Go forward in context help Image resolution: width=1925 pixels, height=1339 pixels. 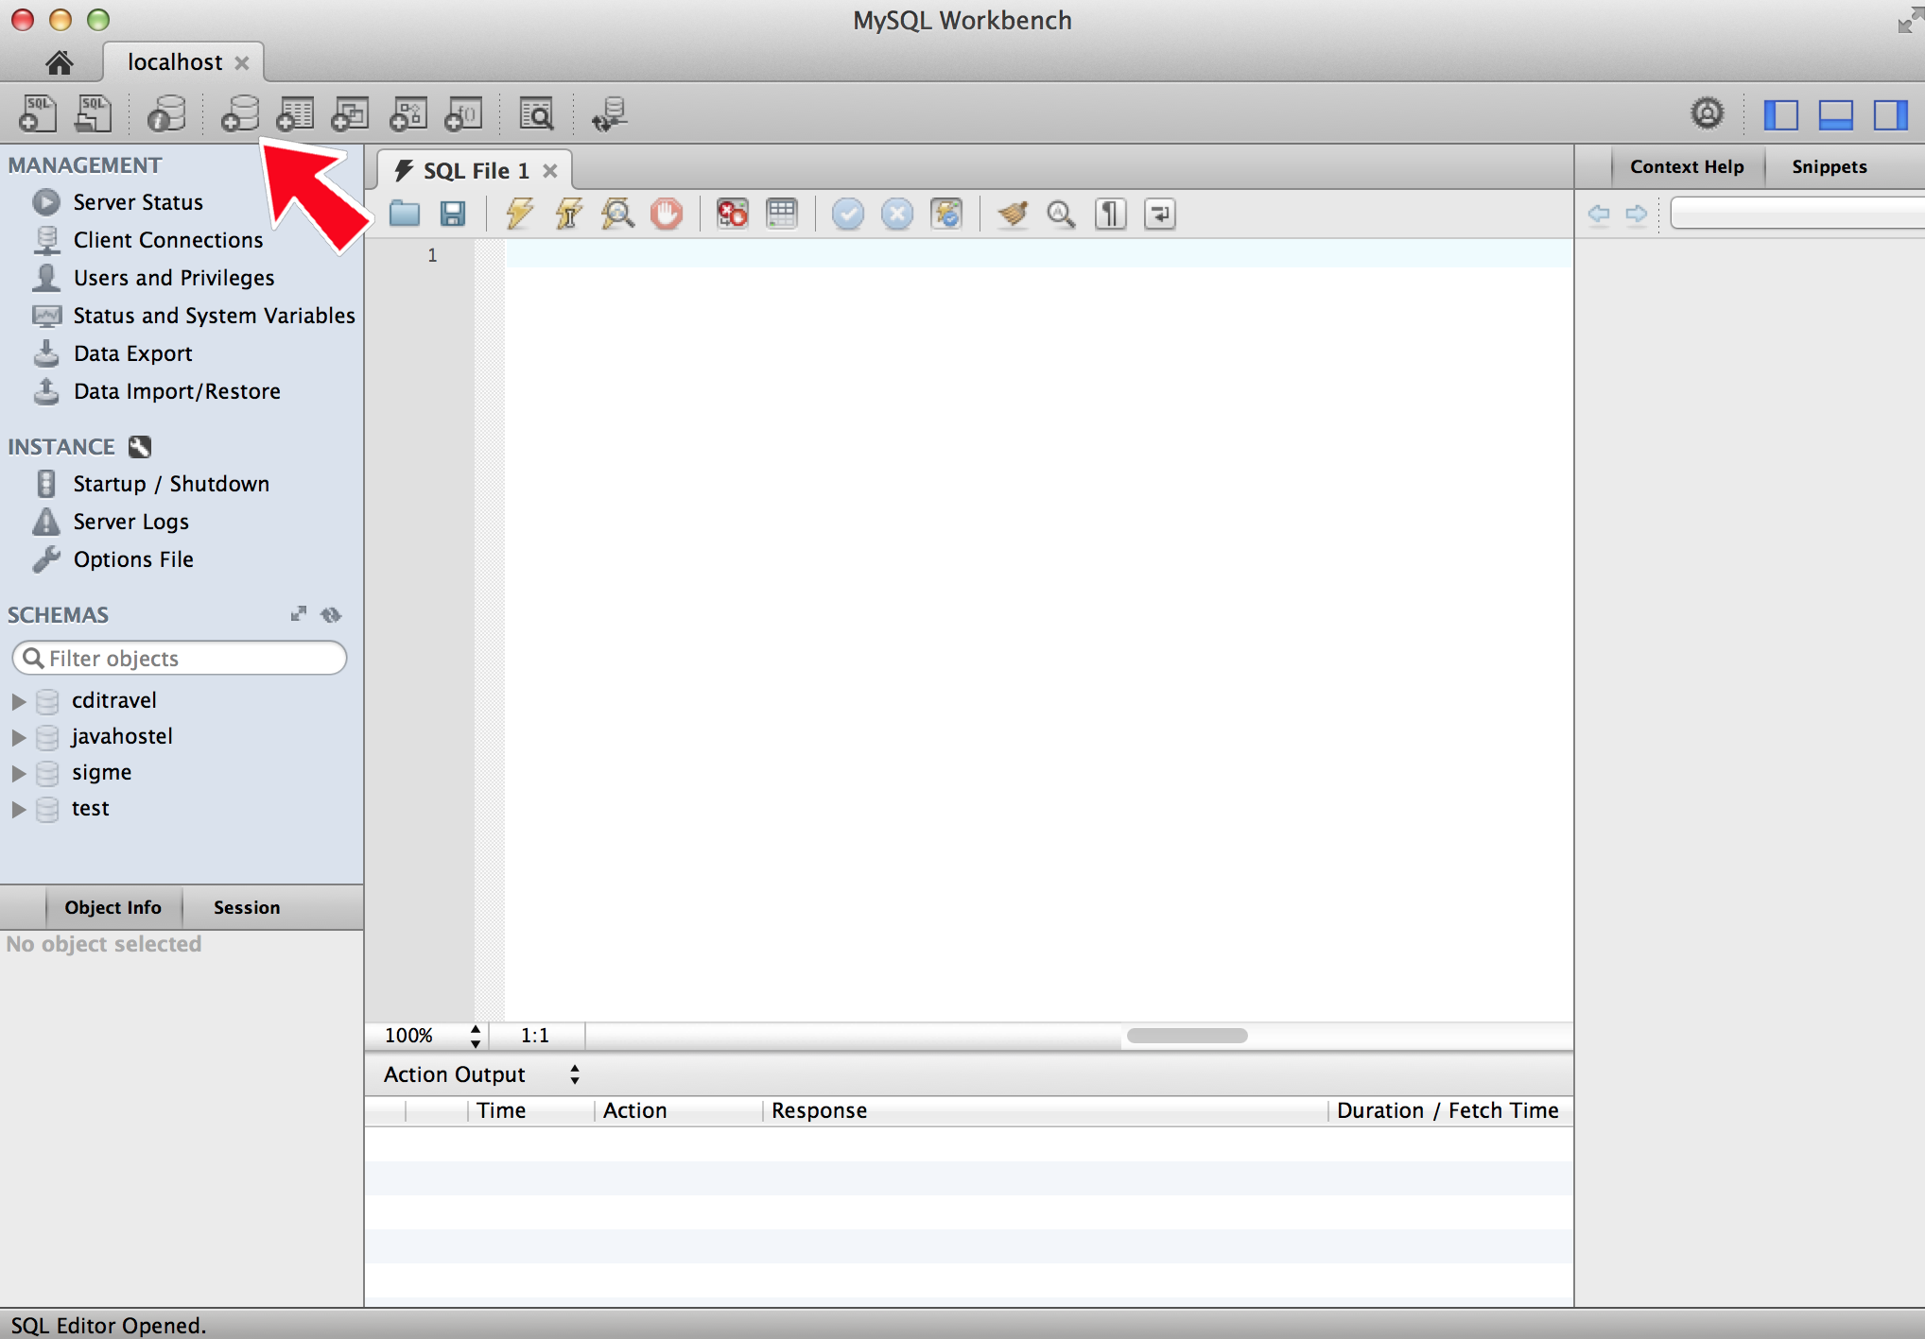[1637, 214]
